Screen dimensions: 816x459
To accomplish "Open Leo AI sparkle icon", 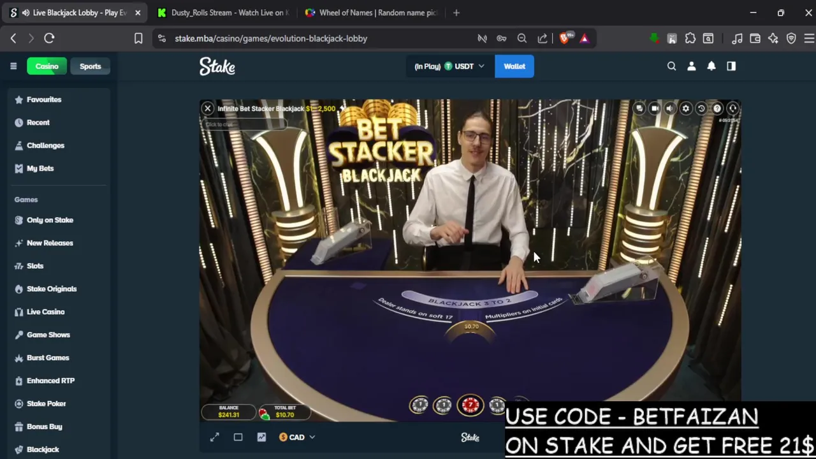I will point(773,38).
